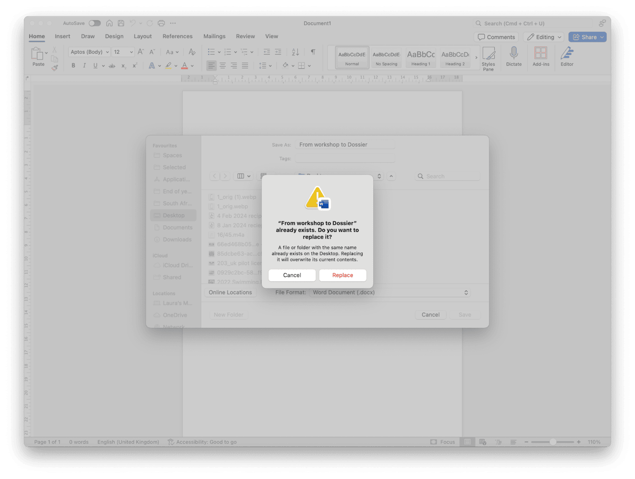635x479 pixels.
Task: Toggle AutoSave on
Action: click(94, 23)
